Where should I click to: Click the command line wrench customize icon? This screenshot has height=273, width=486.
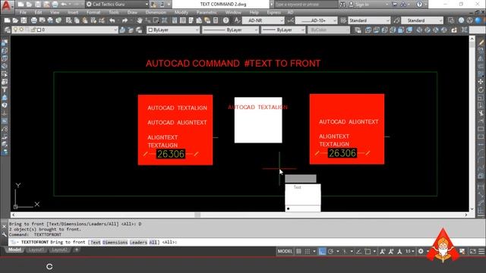[4, 234]
